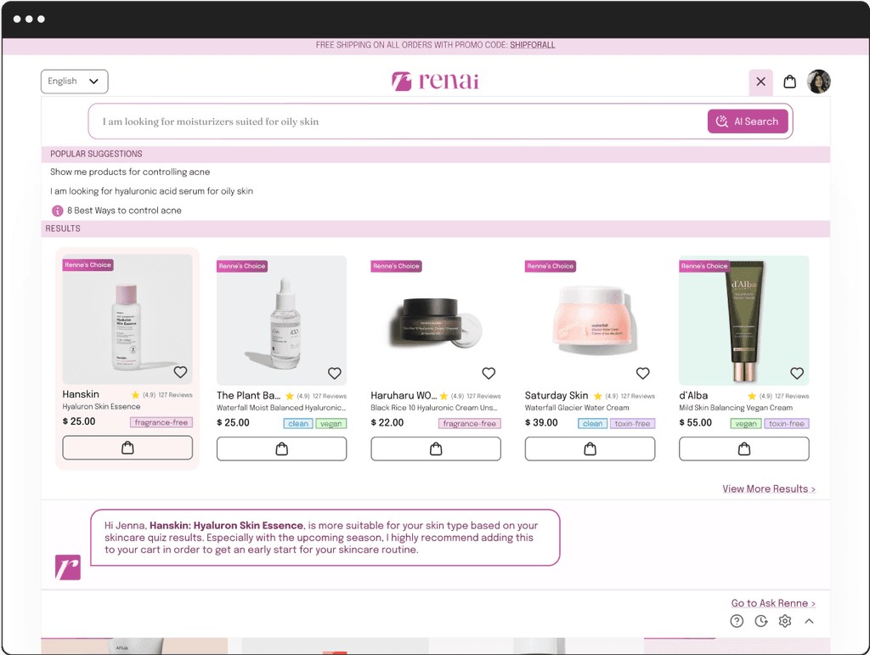
Task: Open View More Results link
Action: pos(769,488)
